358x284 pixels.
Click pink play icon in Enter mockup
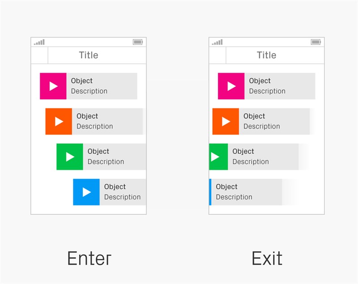[53, 86]
